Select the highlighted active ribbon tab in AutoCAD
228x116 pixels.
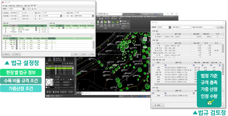pyautogui.click(x=101, y=19)
